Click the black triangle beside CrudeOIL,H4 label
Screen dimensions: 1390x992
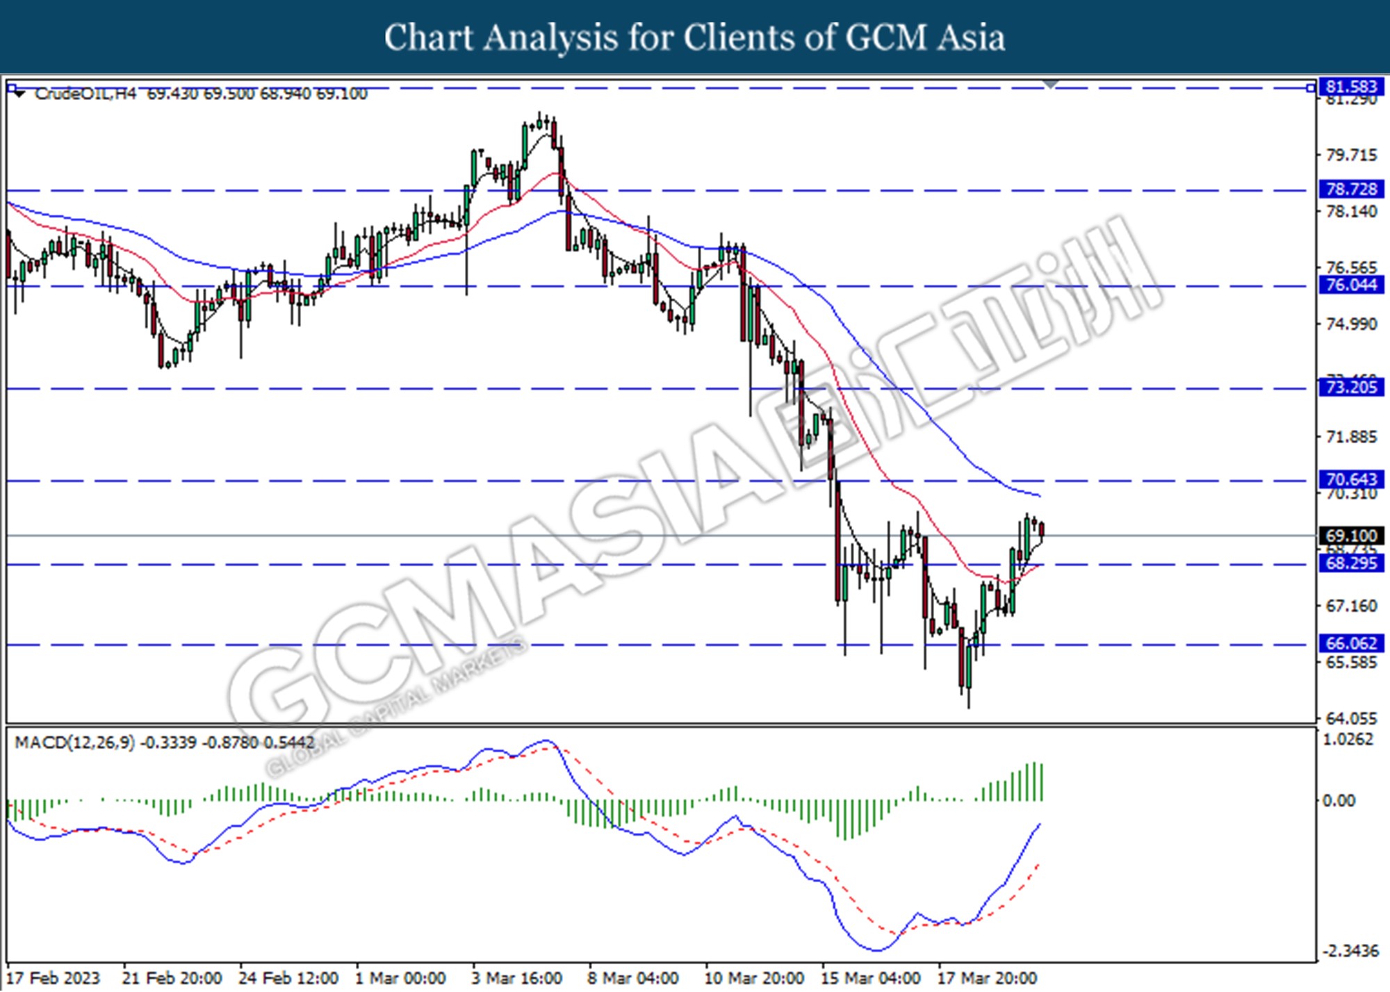tap(19, 93)
